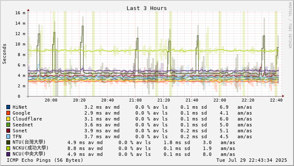Click the '14 m' y-axis tick label
This screenshot has width=294, height=166.
pos(20,24)
